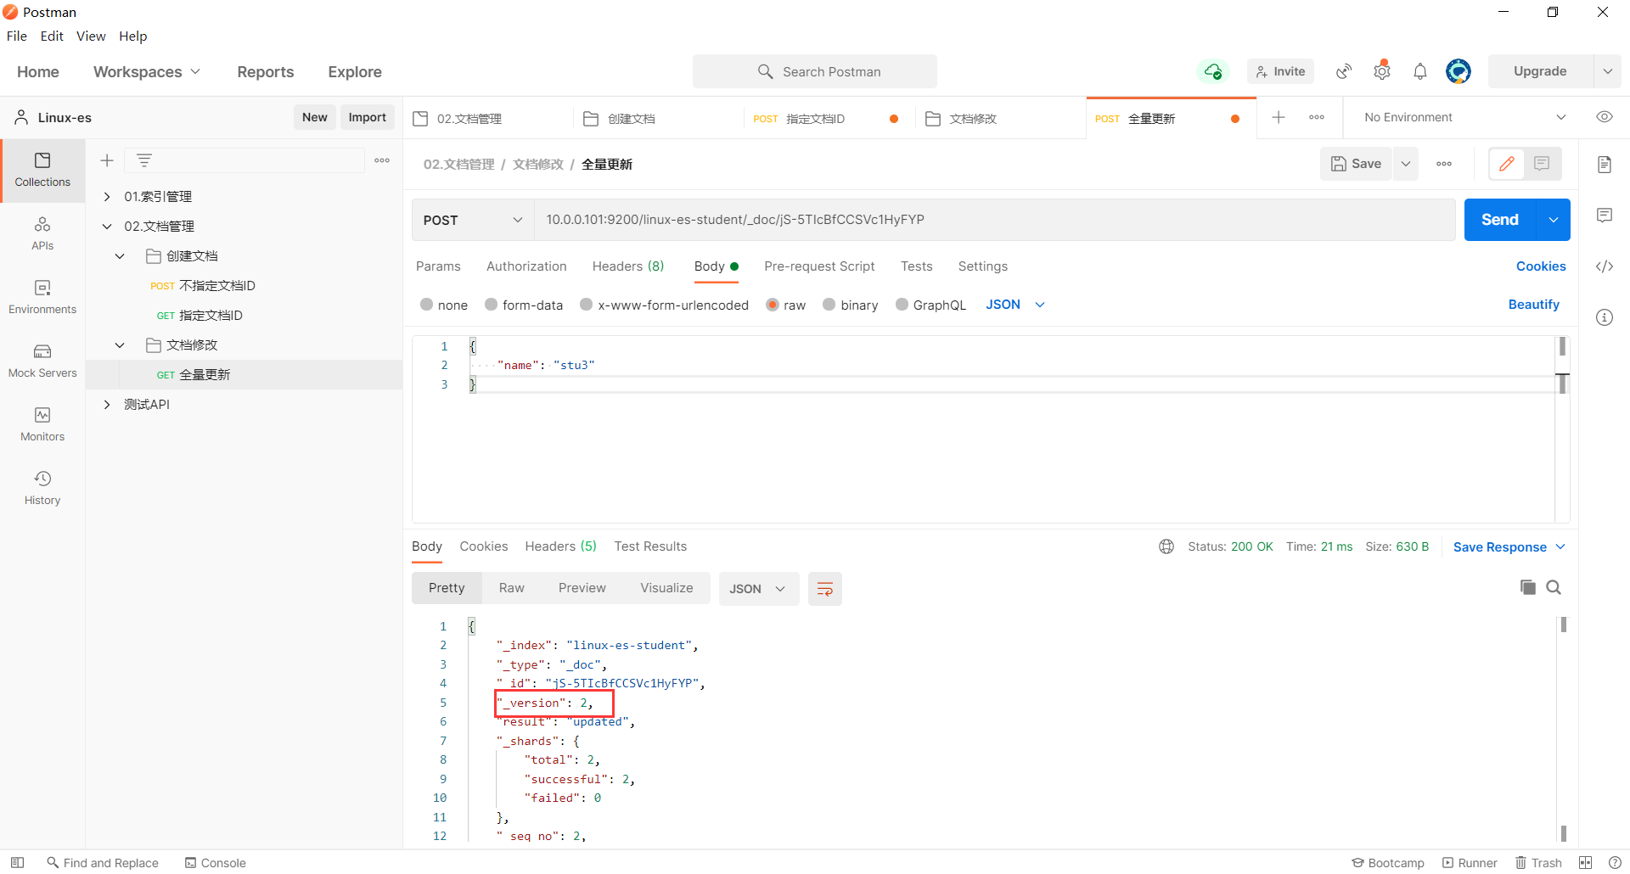1630x874 pixels.
Task: Copy the response body
Action: (1528, 587)
